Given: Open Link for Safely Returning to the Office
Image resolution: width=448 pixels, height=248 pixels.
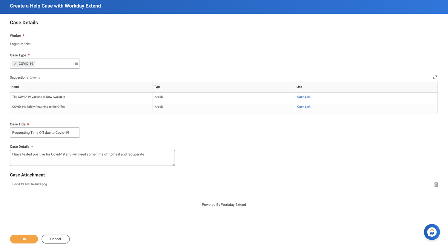Looking at the screenshot, I should point(303,107).
